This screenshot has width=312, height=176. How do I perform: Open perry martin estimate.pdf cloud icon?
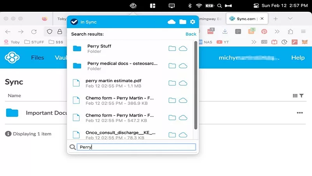(x=183, y=83)
